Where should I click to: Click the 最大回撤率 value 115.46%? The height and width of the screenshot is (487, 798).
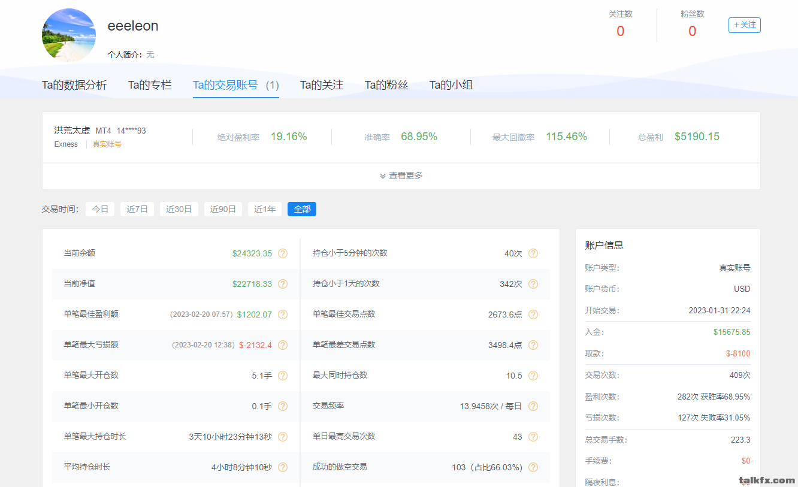pyautogui.click(x=567, y=137)
